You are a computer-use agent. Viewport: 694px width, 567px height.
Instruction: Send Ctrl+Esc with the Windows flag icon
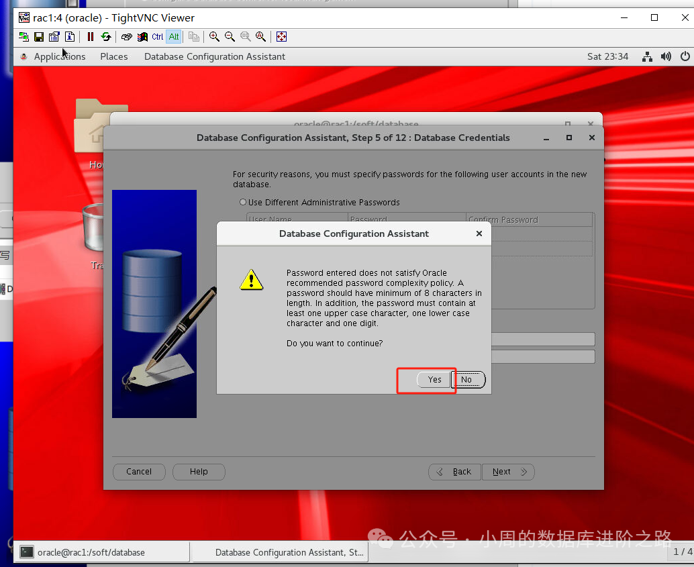(142, 37)
